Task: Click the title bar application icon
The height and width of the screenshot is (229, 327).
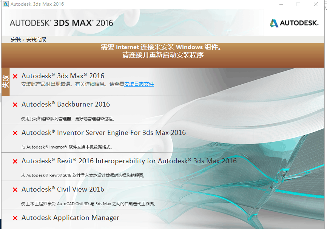Action: (6, 4)
